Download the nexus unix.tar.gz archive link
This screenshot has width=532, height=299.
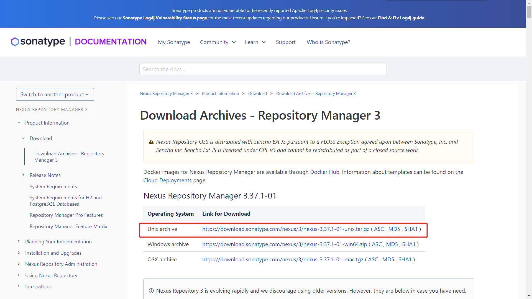tap(286, 229)
